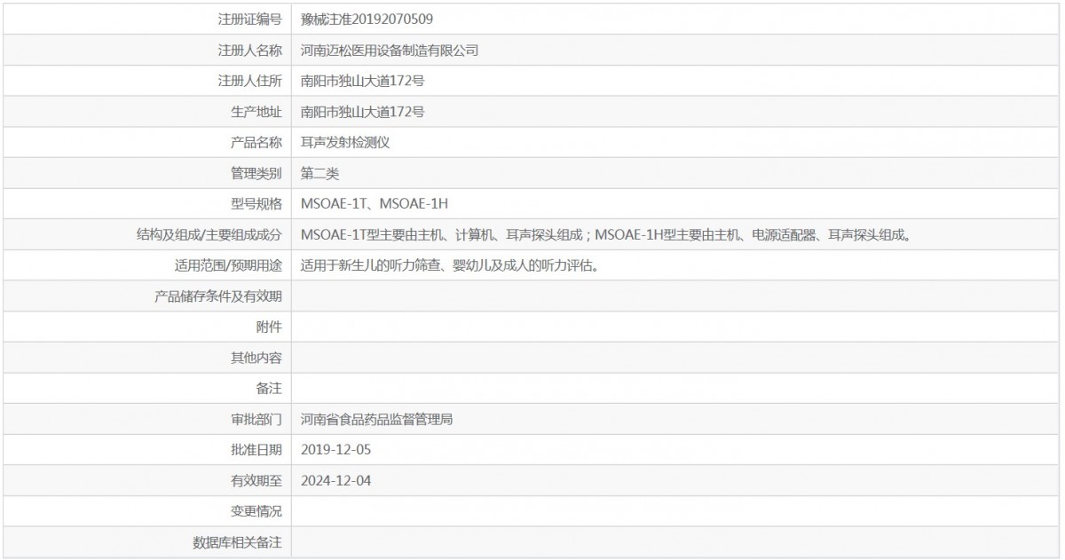
Task: Click the 批准日期 label
Action: coord(256,450)
